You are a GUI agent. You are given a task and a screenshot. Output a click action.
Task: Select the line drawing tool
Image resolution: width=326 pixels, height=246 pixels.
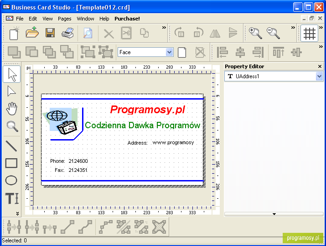11,146
